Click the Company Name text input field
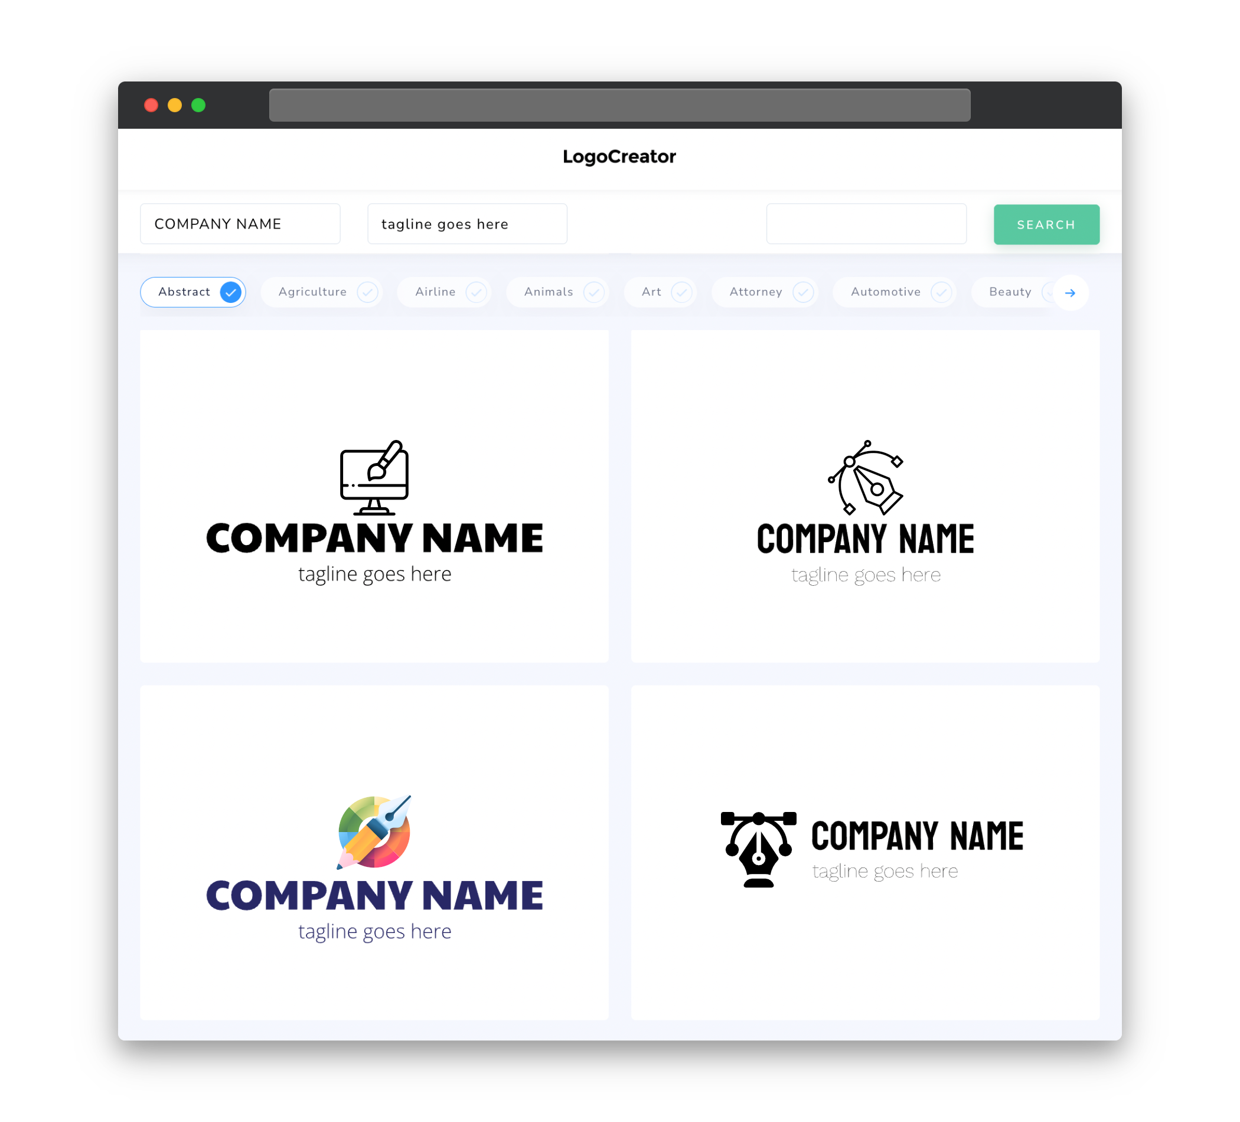 [x=242, y=224]
